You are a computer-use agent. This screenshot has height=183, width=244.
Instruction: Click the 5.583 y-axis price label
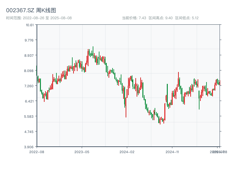tap(30, 116)
